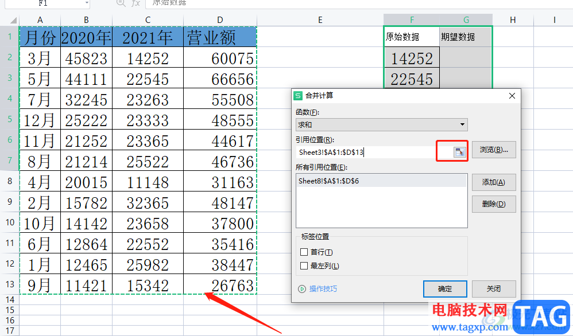Click the cell with 23333
Viewport: 573px width, 336px height.
coord(148,119)
